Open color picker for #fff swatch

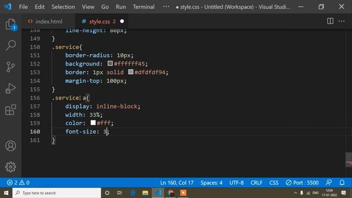[x=93, y=123]
